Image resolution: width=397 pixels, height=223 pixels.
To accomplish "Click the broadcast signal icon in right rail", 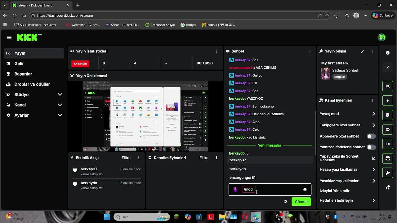I will (x=388, y=144).
